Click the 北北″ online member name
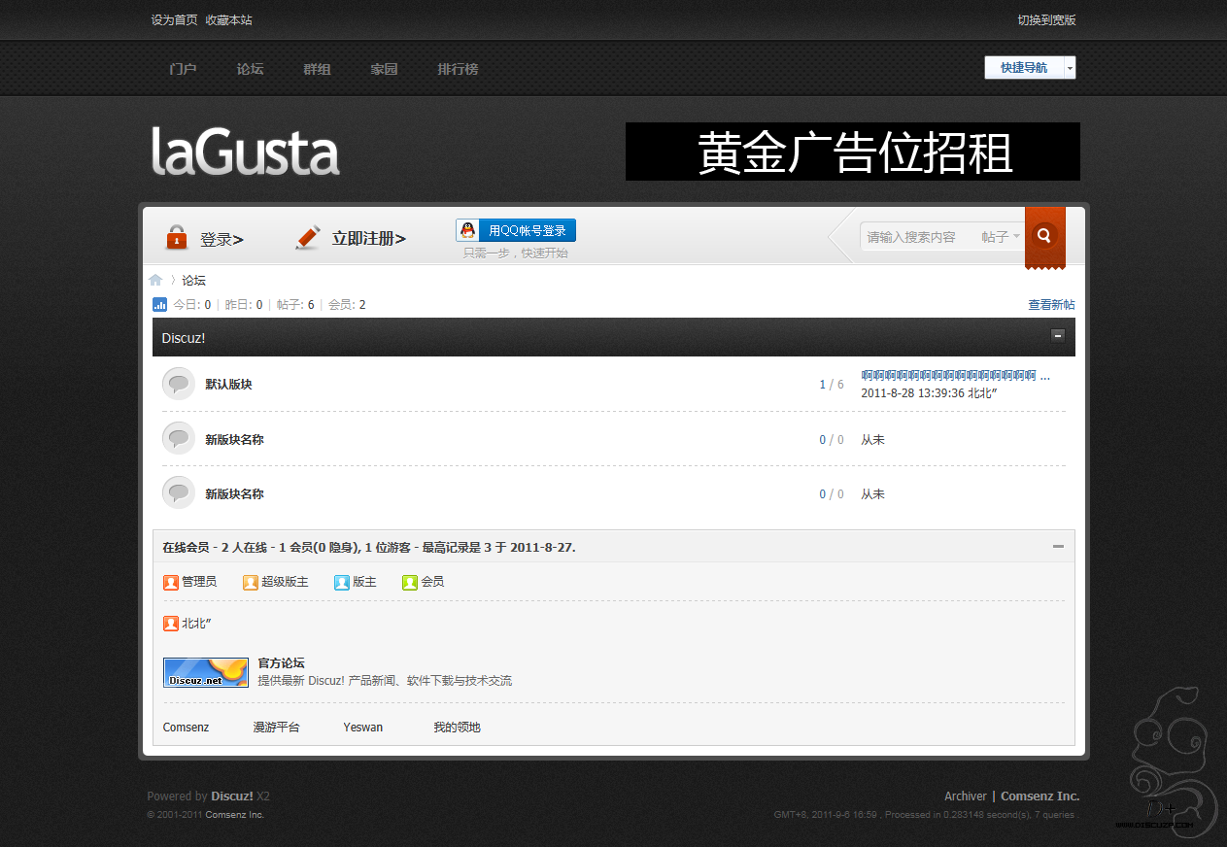1227x847 pixels. pyautogui.click(x=196, y=624)
